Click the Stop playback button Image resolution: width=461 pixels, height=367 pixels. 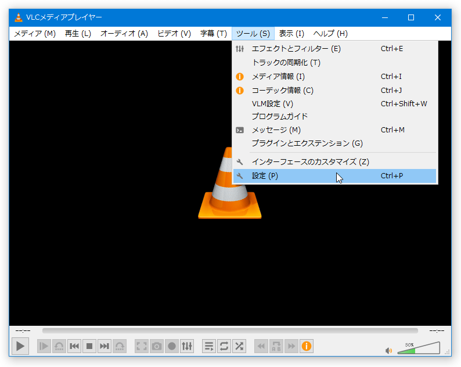tap(89, 346)
